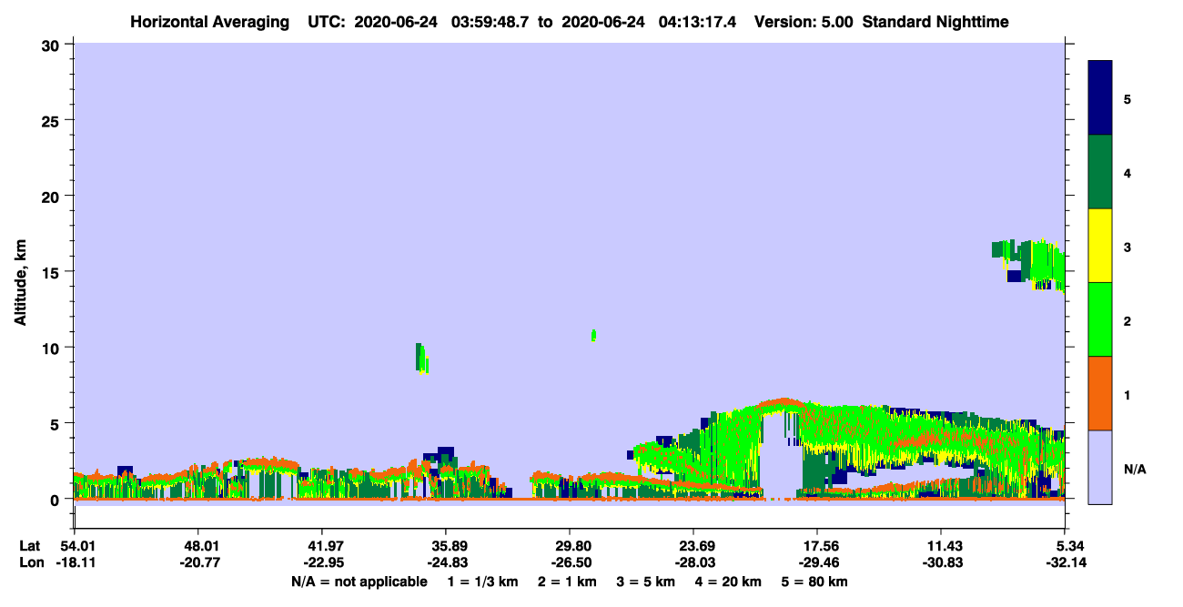Screen dimensions: 1183x607
Task: Click the "3 = 5 km" legend entry
Action: (646, 582)
